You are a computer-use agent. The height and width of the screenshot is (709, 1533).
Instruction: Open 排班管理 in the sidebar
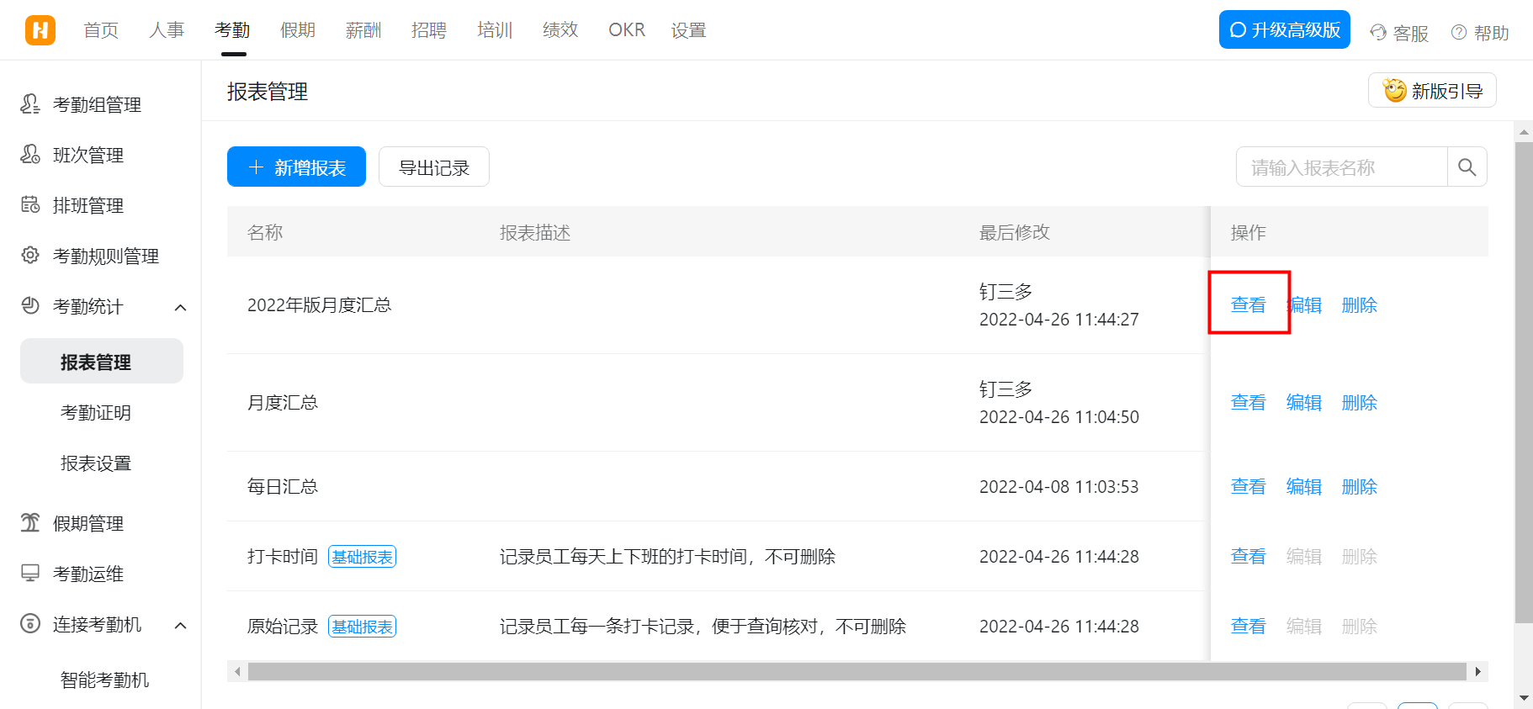88,205
